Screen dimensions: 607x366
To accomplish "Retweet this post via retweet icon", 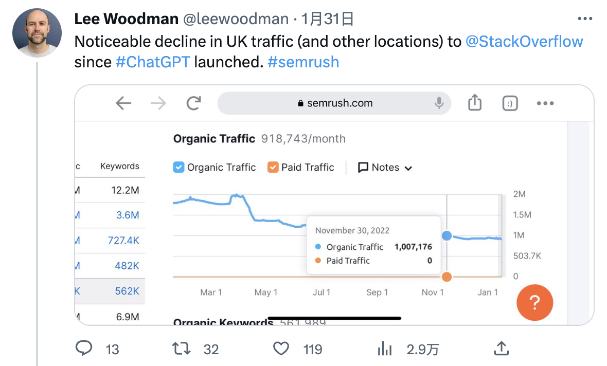I will point(181,349).
